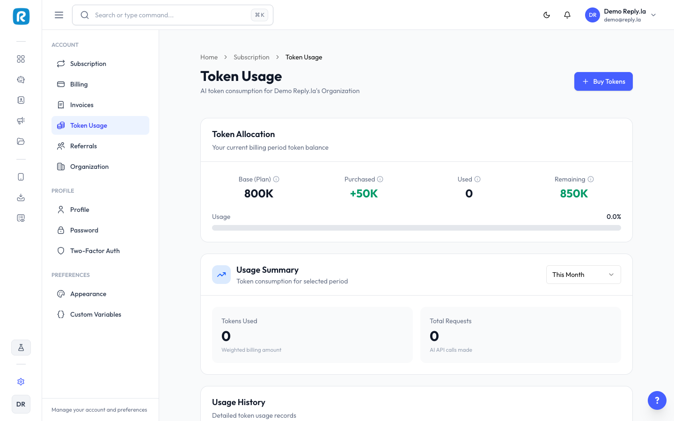Open Two-Factor Auth settings
The width and height of the screenshot is (674, 421).
tap(100, 251)
